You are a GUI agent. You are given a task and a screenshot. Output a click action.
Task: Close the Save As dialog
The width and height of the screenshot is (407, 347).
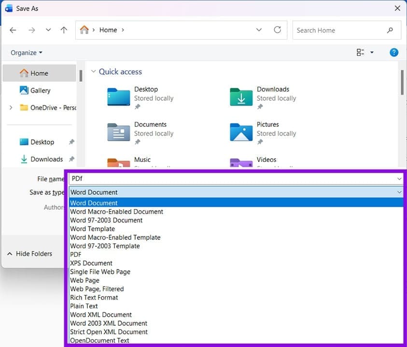397,8
